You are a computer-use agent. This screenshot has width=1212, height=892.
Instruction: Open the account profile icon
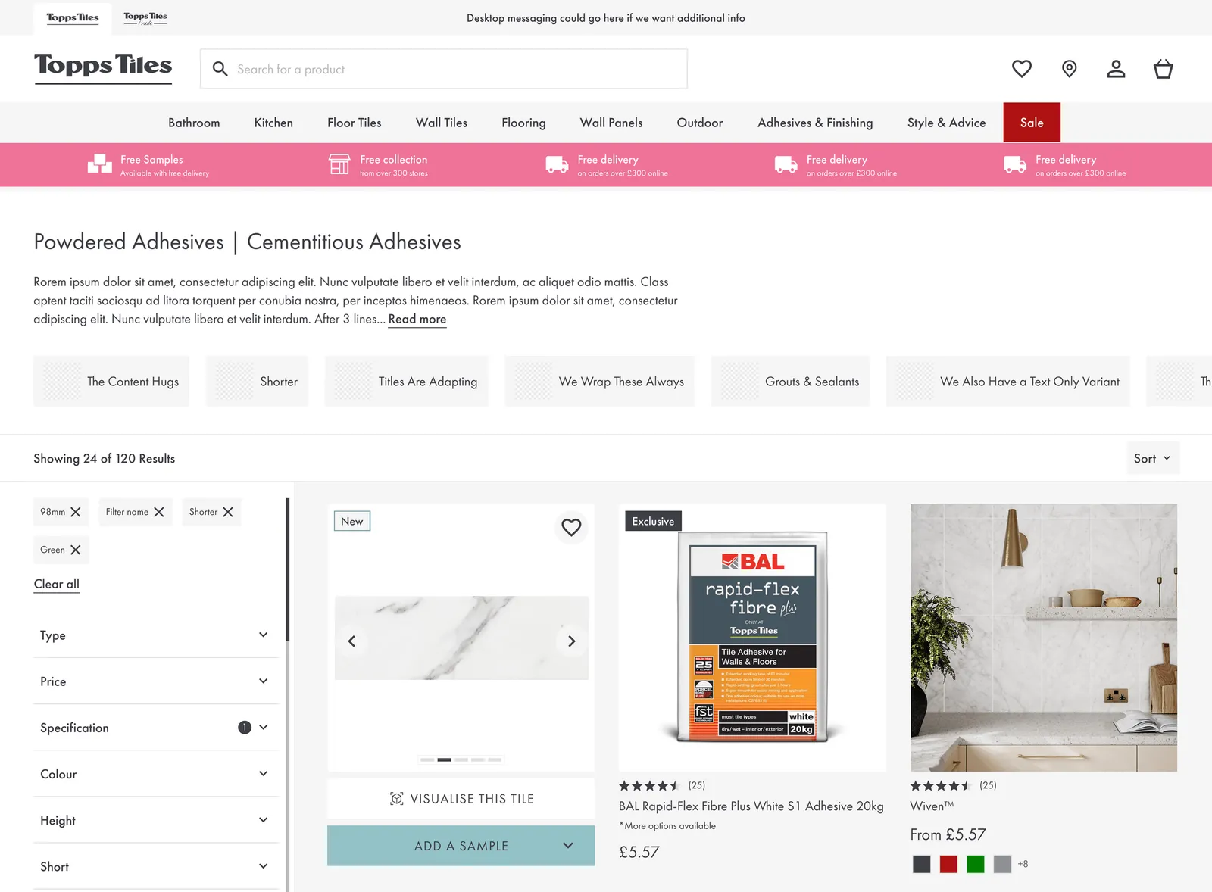pyautogui.click(x=1116, y=69)
